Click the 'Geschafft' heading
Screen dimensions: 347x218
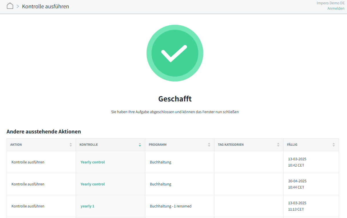175,99
